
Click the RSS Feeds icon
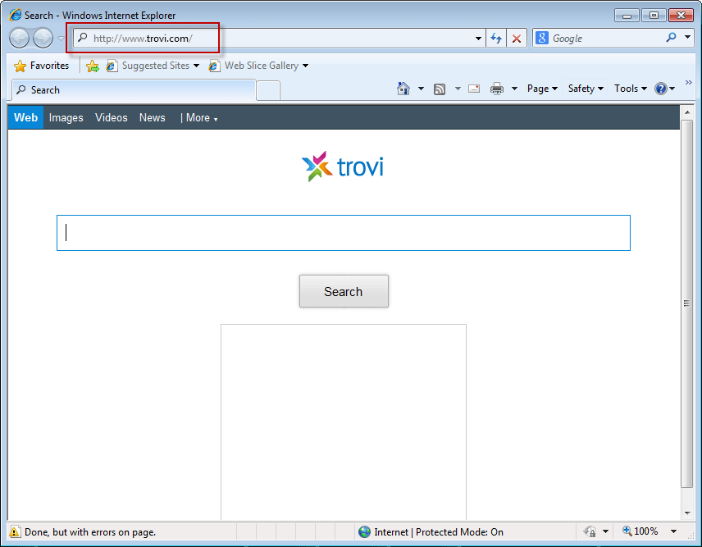pyautogui.click(x=440, y=89)
